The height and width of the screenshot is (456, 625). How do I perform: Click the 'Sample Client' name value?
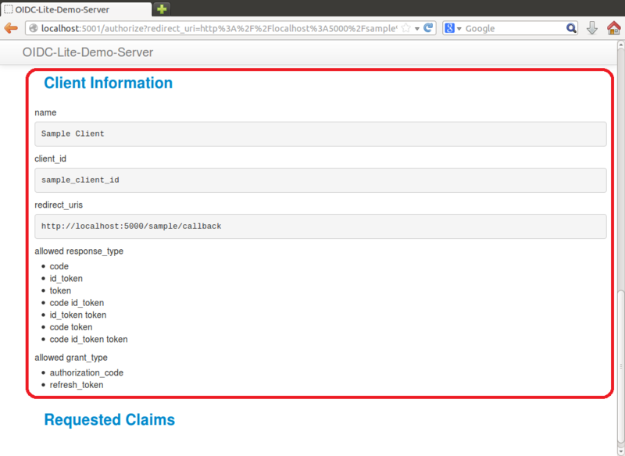[320, 134]
